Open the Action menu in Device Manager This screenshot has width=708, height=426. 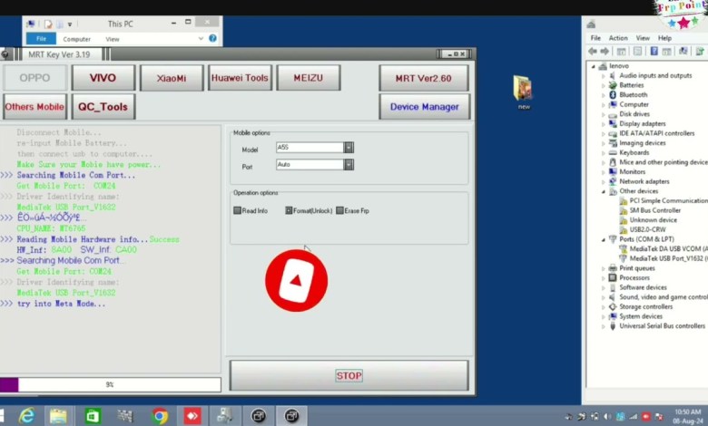[x=618, y=38]
